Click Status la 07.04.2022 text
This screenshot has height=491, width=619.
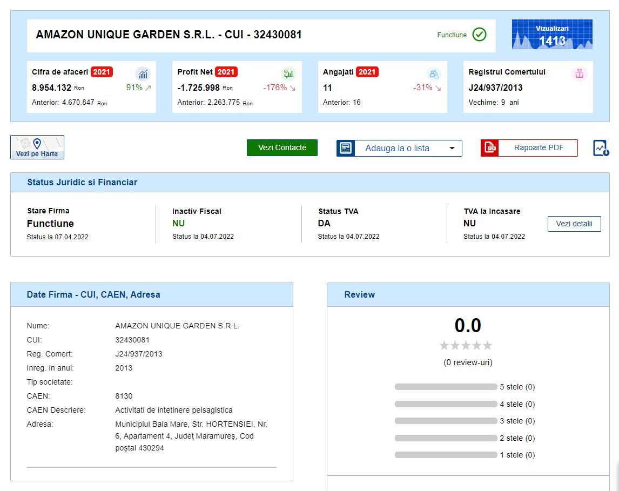coord(58,237)
